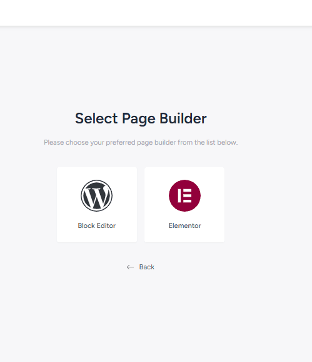Choose the Elementor label
Image resolution: width=312 pixels, height=362 pixels.
[184, 225]
